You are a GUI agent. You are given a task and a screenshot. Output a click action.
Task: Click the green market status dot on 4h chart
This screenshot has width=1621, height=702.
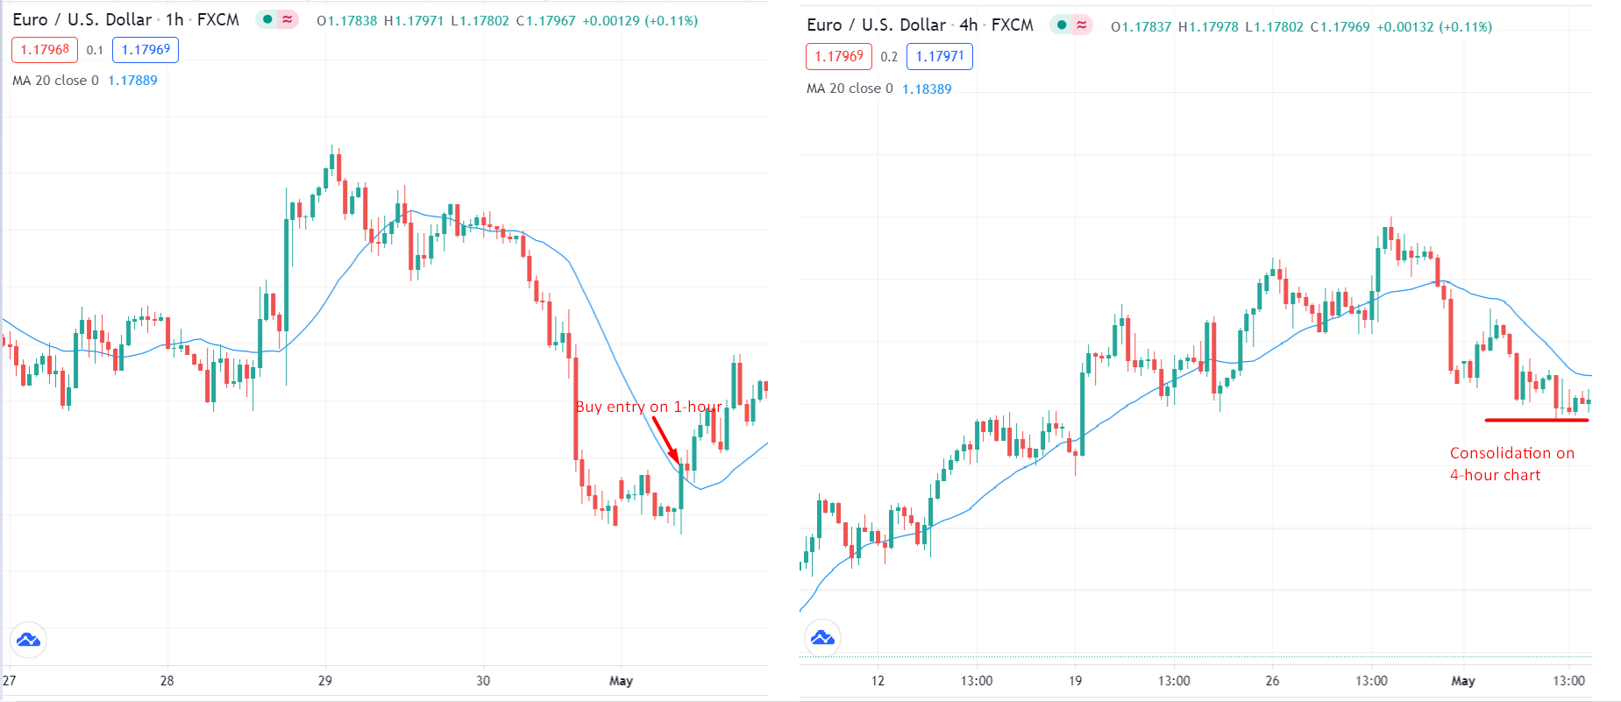(1062, 25)
